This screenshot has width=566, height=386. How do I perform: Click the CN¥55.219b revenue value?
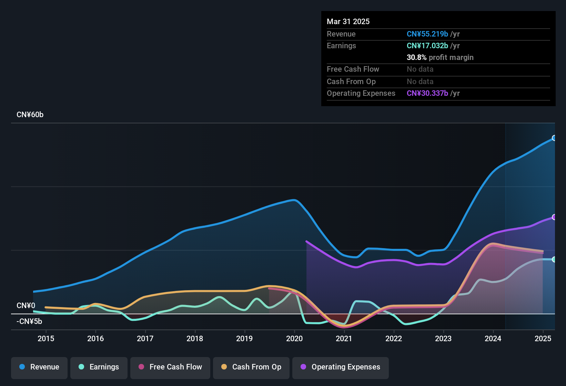(427, 34)
